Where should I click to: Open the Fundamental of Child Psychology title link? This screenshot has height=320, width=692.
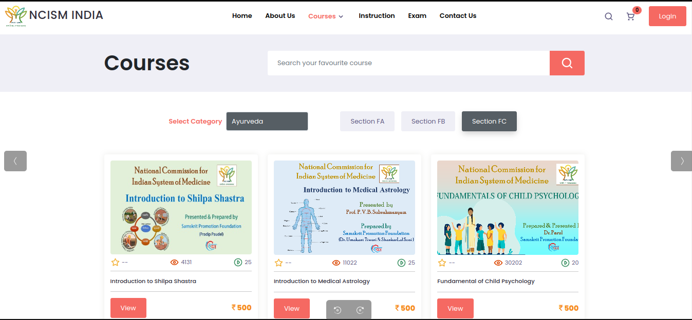486,281
